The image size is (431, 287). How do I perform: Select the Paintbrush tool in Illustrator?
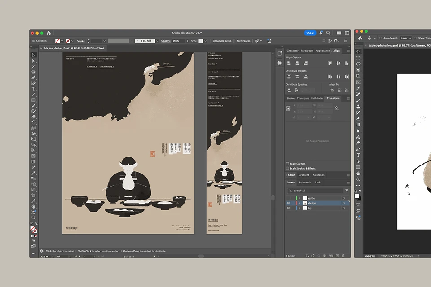coord(34,106)
